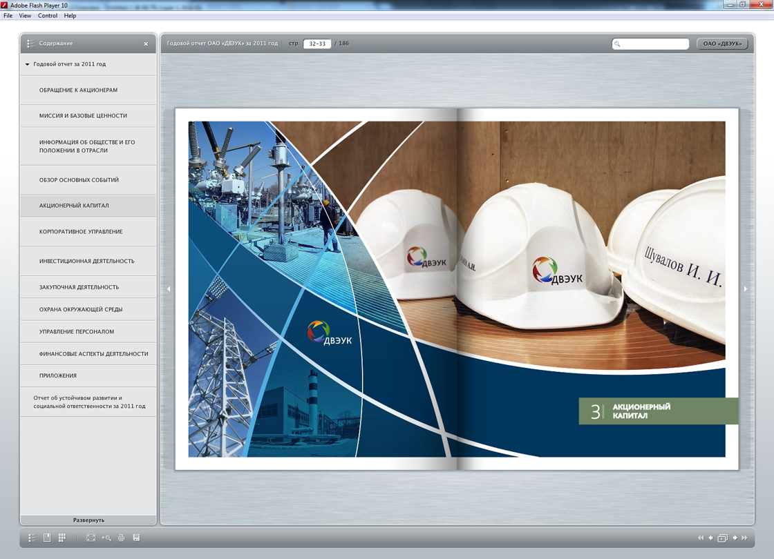
Task: Open the File menu
Action: (x=8, y=16)
